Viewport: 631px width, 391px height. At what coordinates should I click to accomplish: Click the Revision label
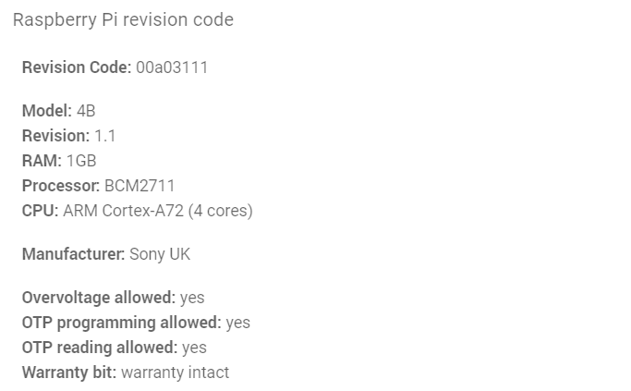coord(56,136)
